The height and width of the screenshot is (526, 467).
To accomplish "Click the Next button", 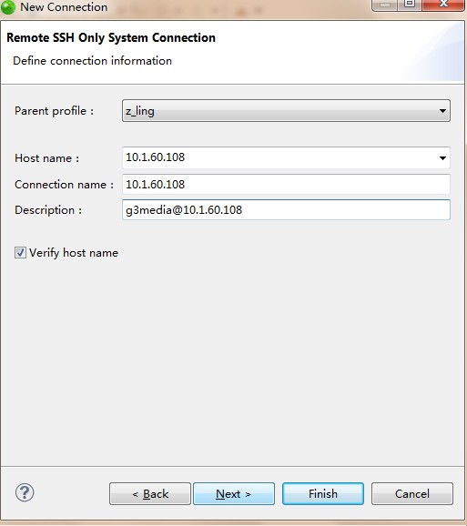I will [234, 493].
